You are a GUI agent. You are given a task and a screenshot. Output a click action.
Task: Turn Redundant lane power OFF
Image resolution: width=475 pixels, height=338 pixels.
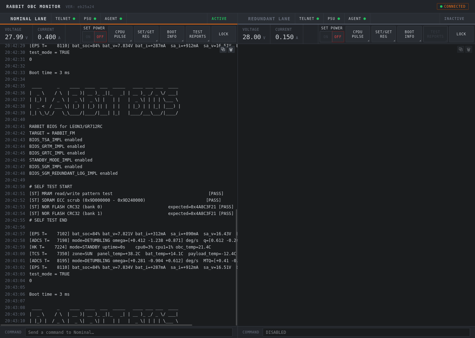pyautogui.click(x=338, y=37)
